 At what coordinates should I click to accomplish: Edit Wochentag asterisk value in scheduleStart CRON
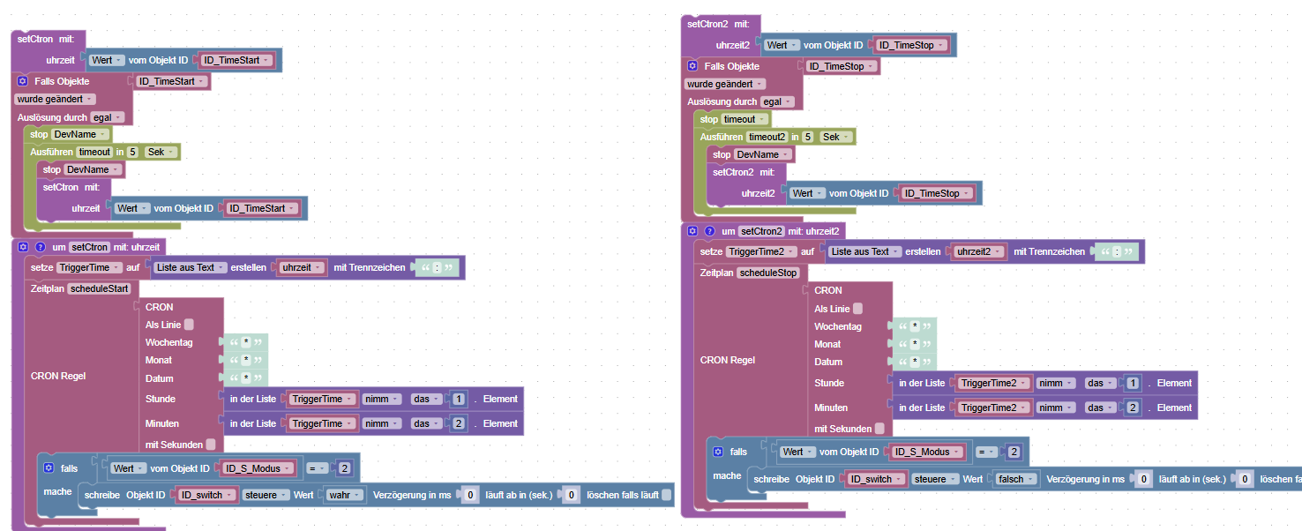click(x=247, y=342)
